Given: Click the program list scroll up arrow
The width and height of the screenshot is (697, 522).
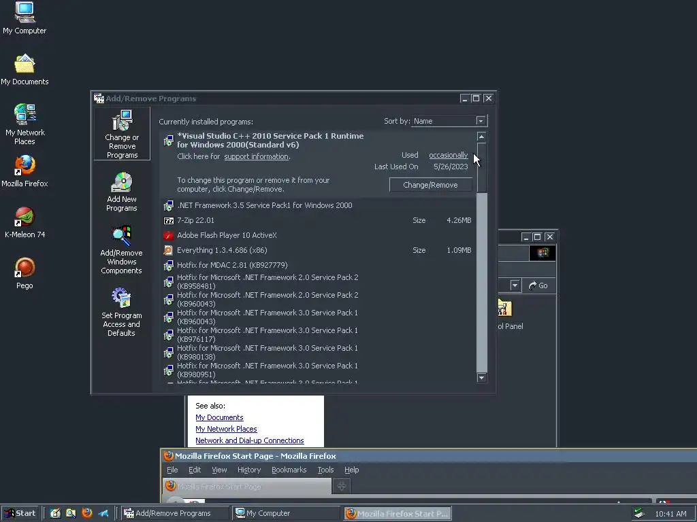Looking at the screenshot, I should (x=481, y=137).
